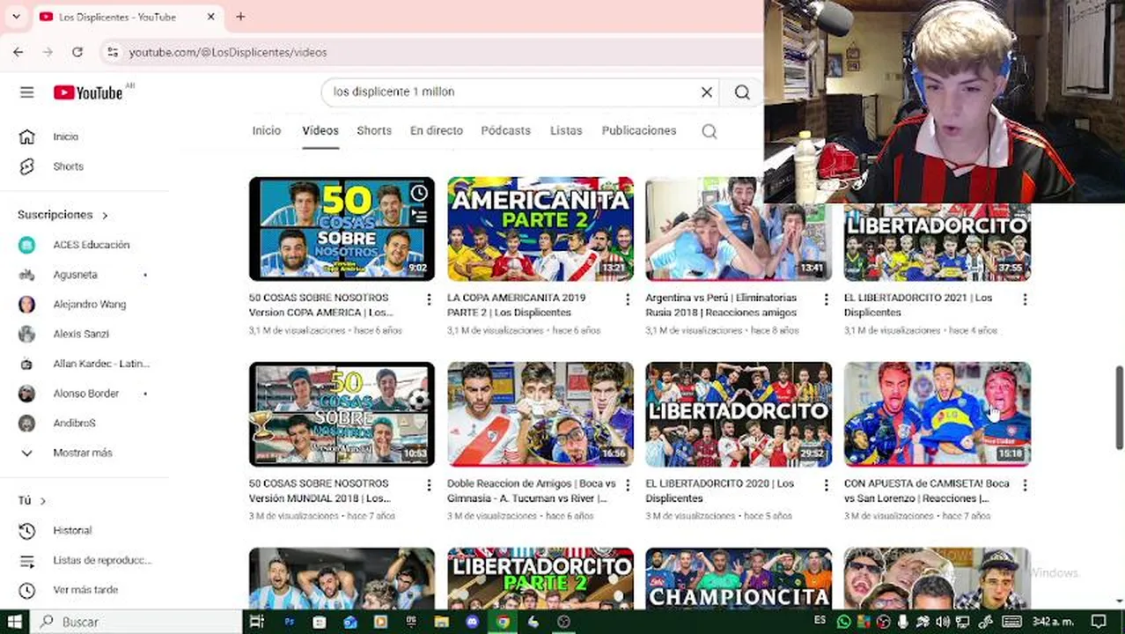
Task: Open WhatsApp tray icon
Action: click(843, 622)
